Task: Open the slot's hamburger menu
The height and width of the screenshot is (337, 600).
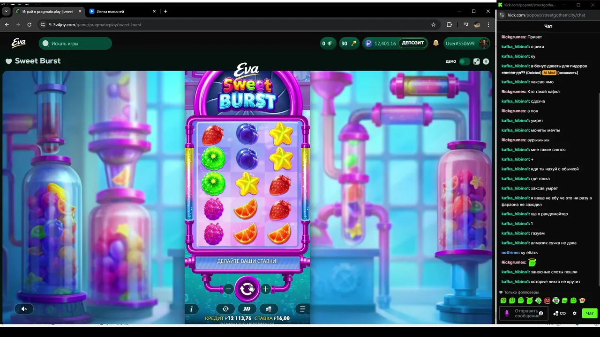Action: (303, 309)
